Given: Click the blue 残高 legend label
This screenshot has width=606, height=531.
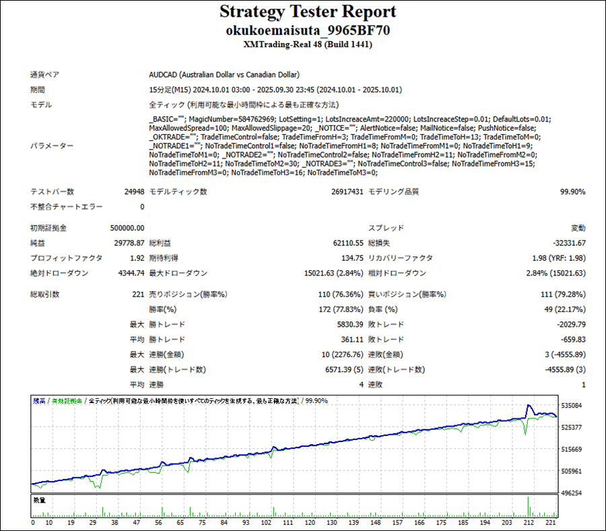Looking at the screenshot, I should (39, 400).
